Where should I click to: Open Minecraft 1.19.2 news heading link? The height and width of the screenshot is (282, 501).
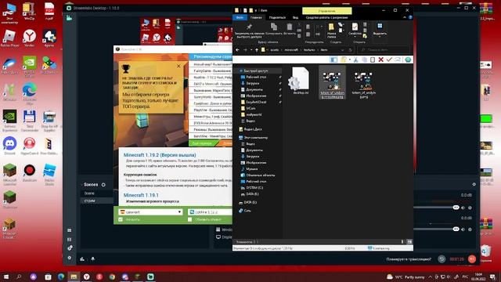point(160,155)
